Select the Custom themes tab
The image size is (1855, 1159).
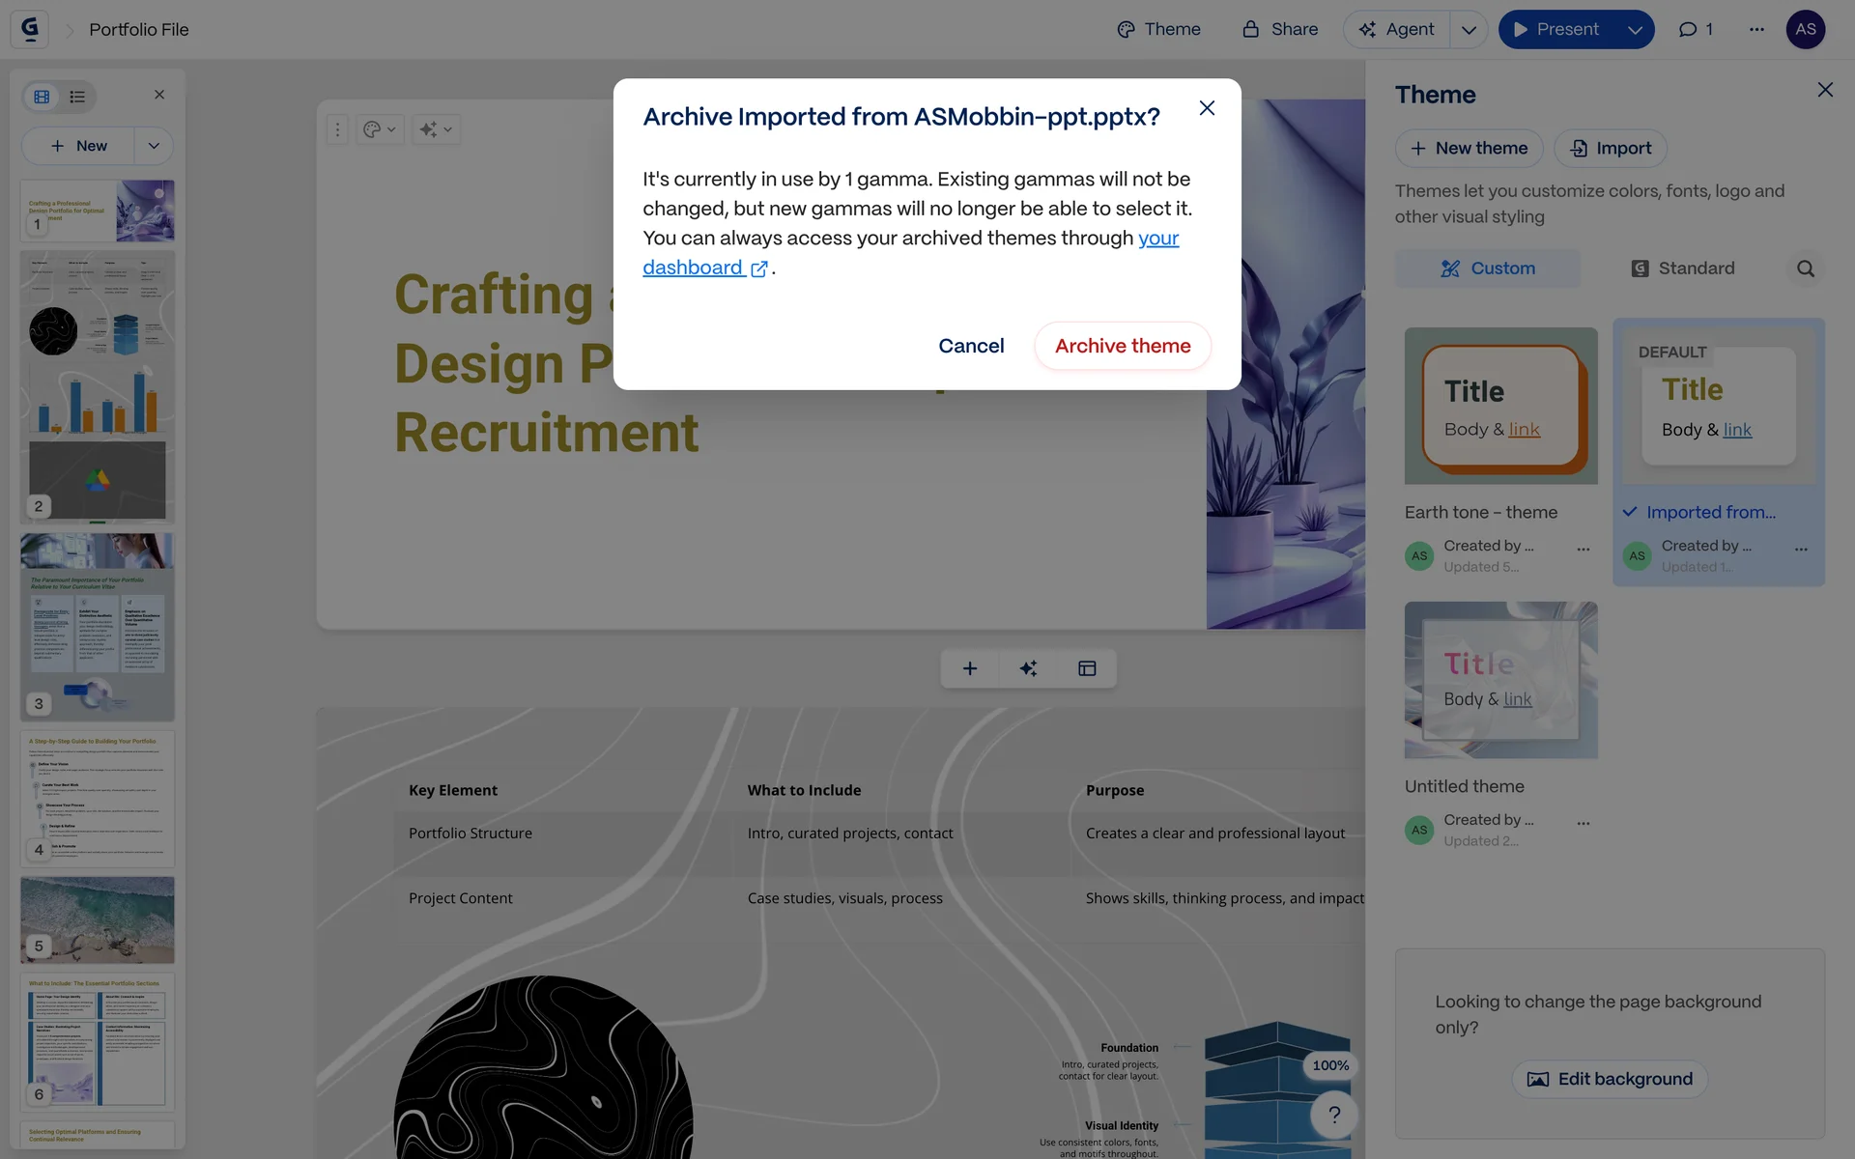click(1488, 269)
